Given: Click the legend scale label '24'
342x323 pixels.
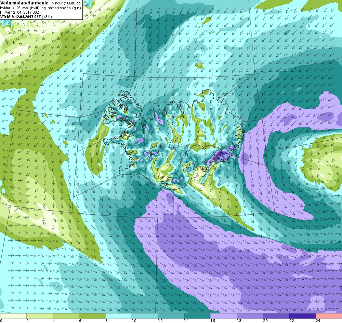Looking at the screenshot, I should [x=318, y=320].
